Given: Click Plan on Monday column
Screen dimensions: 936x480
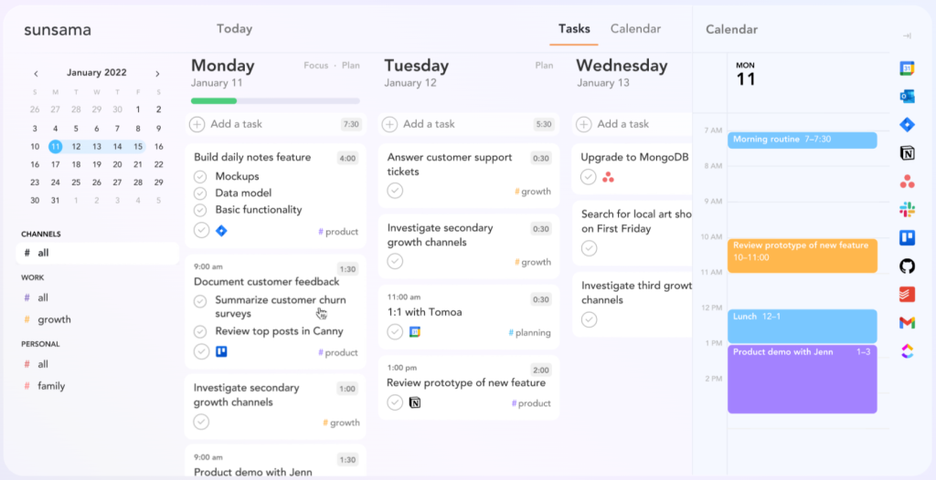Looking at the screenshot, I should pyautogui.click(x=351, y=66).
